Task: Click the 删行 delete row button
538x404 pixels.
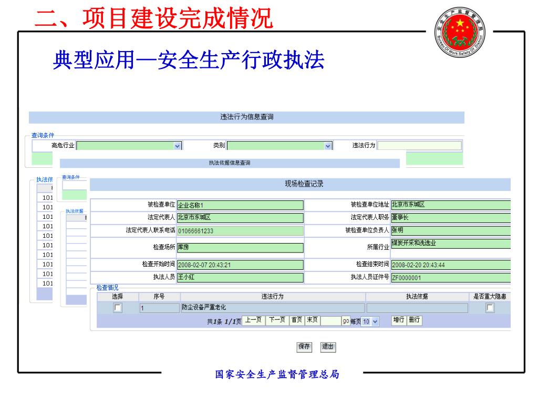Action: pos(415,320)
